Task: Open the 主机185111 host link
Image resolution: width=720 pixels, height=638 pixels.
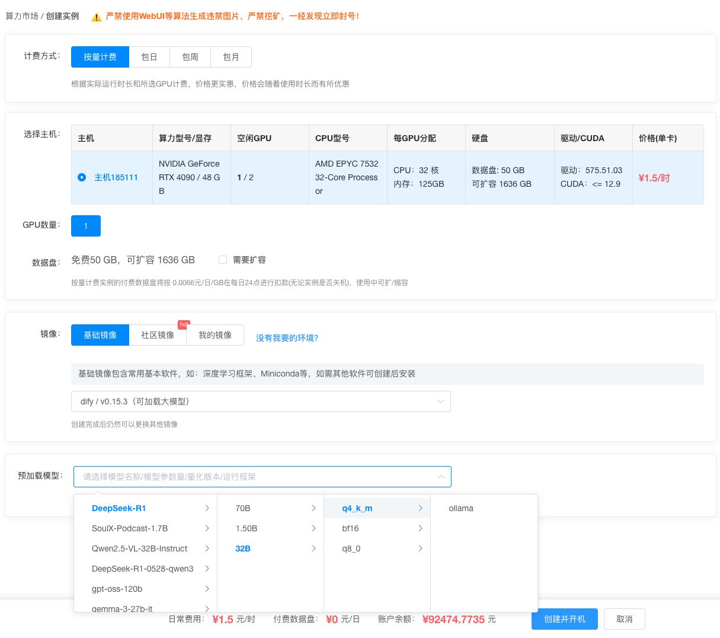Action: coord(116,177)
